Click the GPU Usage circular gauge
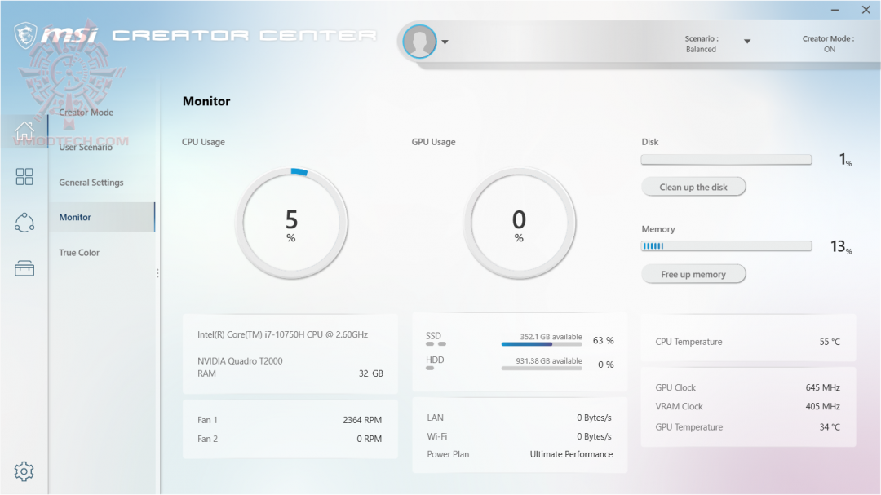This screenshot has height=495, width=881. click(519, 223)
